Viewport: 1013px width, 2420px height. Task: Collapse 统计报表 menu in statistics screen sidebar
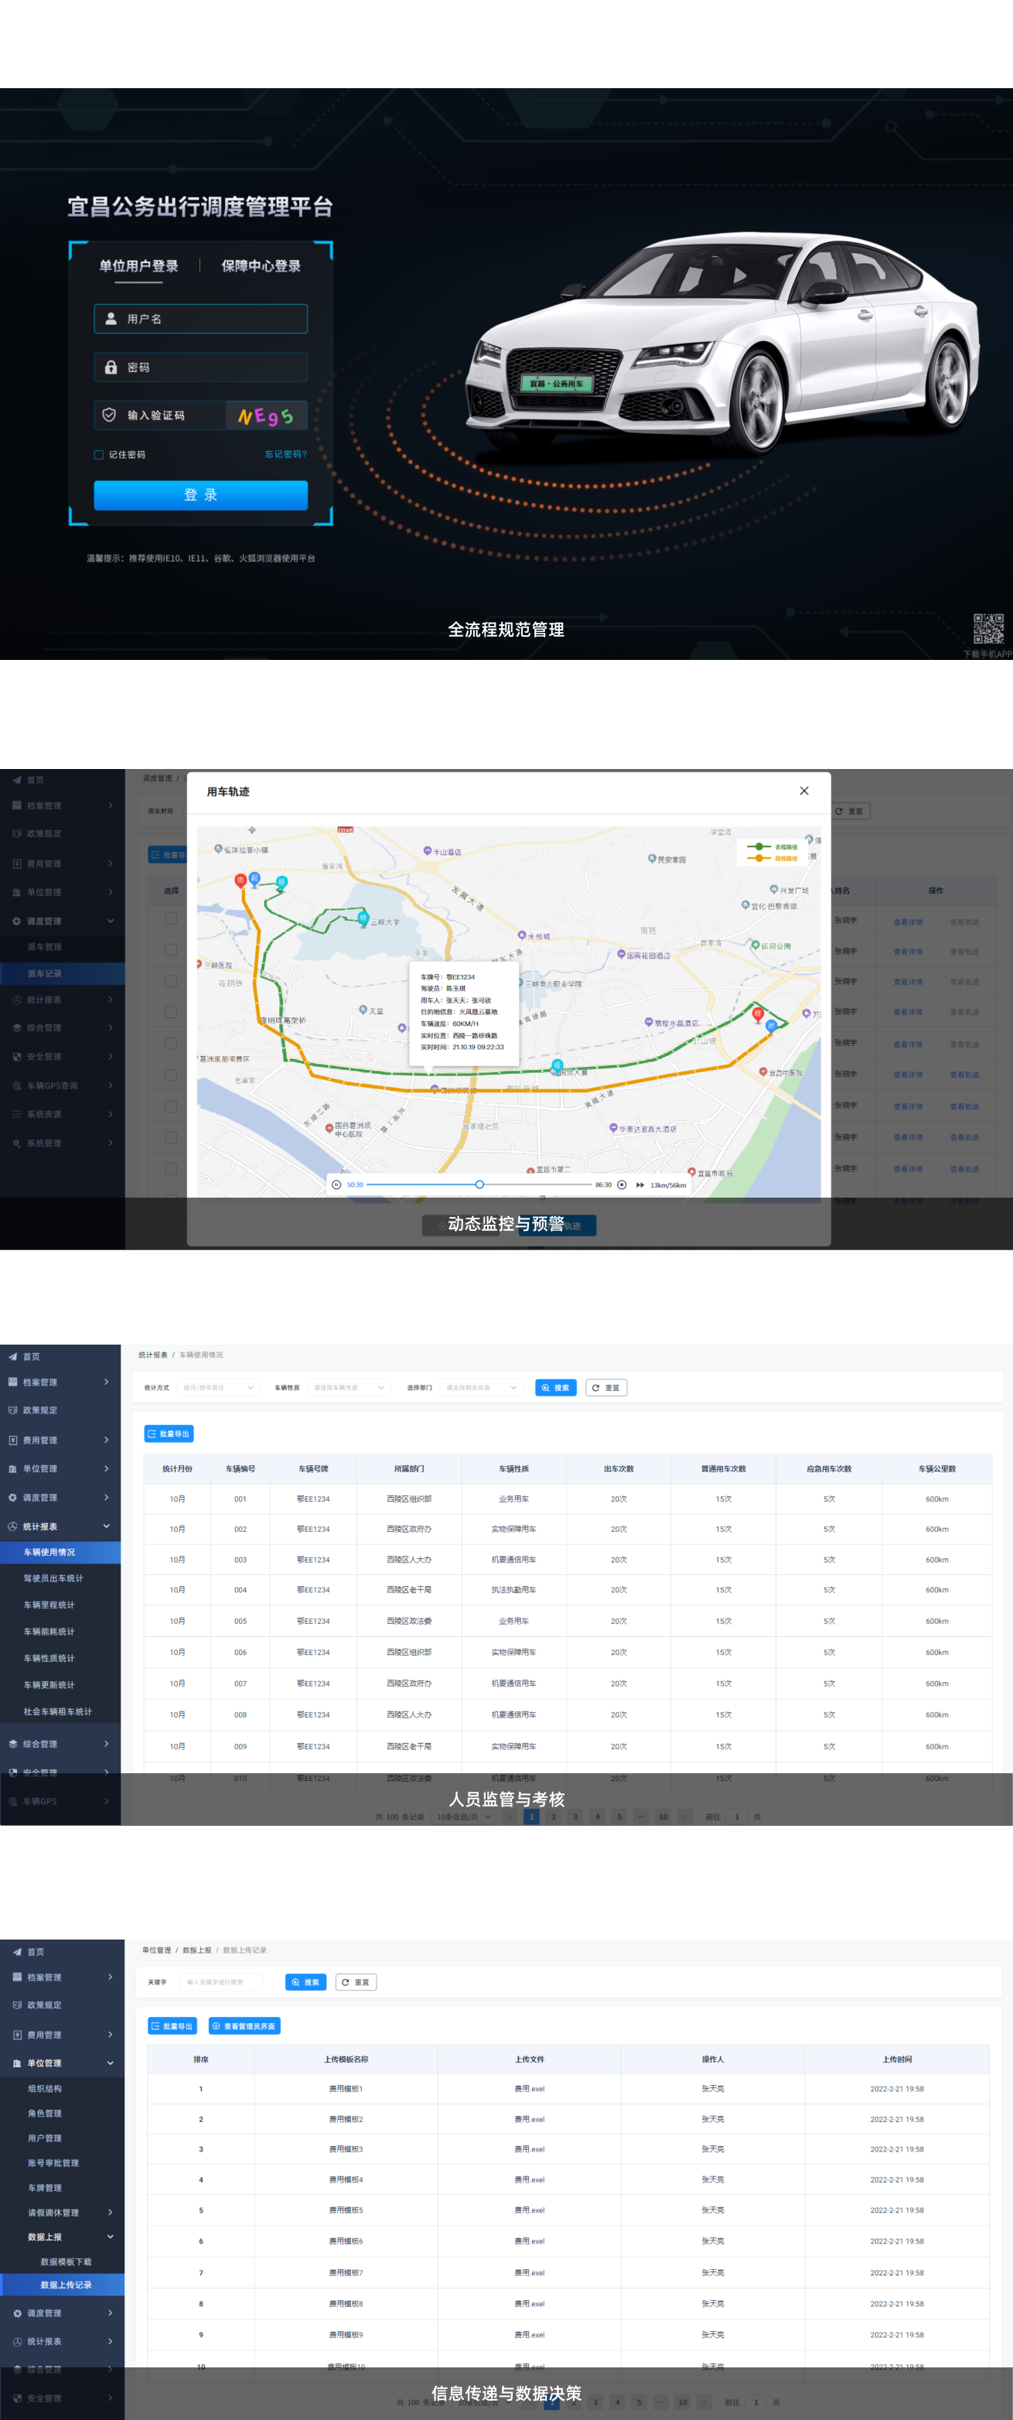(x=106, y=1526)
